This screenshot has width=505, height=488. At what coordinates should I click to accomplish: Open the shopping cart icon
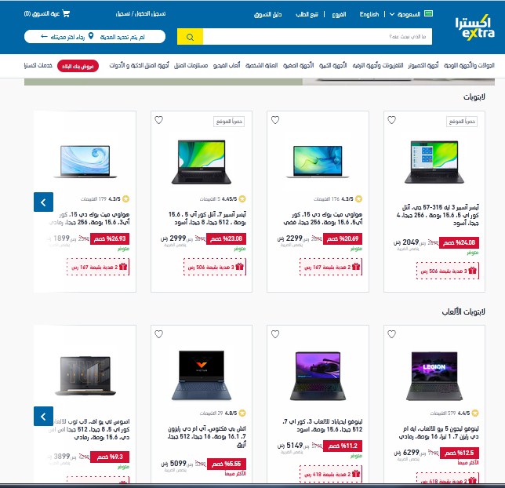coord(66,13)
